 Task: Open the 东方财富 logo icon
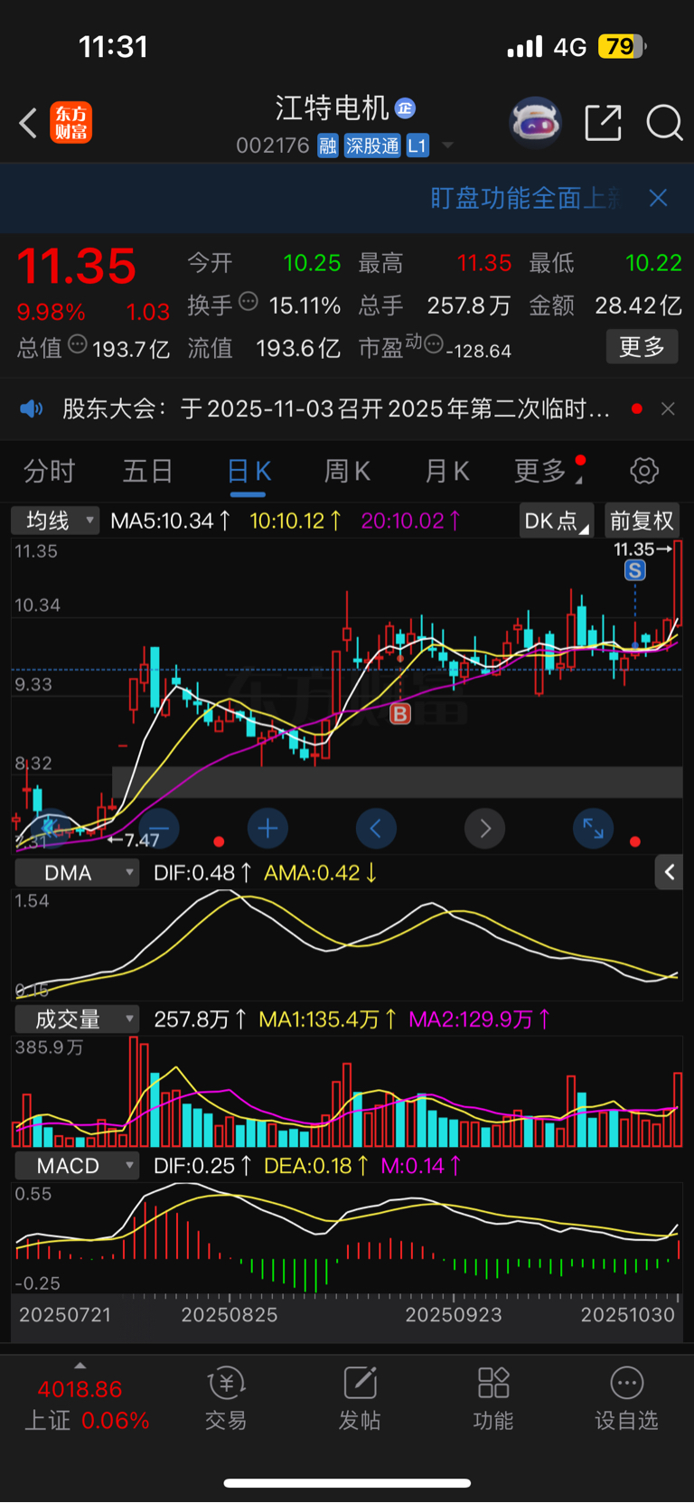(70, 123)
